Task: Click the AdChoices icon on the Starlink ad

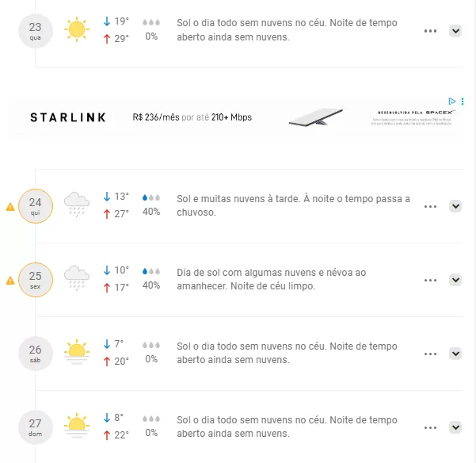Action: 451,101
